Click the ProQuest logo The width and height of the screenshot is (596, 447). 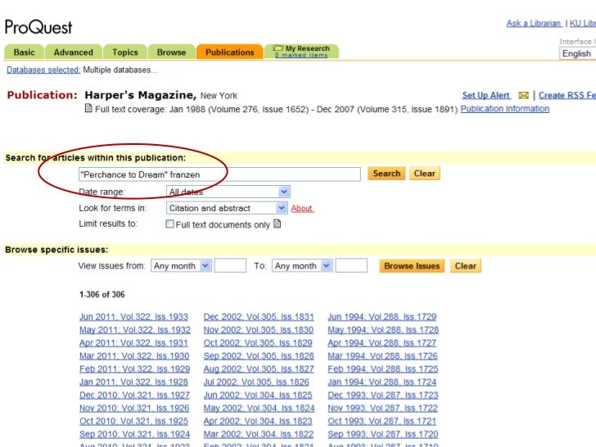[38, 27]
